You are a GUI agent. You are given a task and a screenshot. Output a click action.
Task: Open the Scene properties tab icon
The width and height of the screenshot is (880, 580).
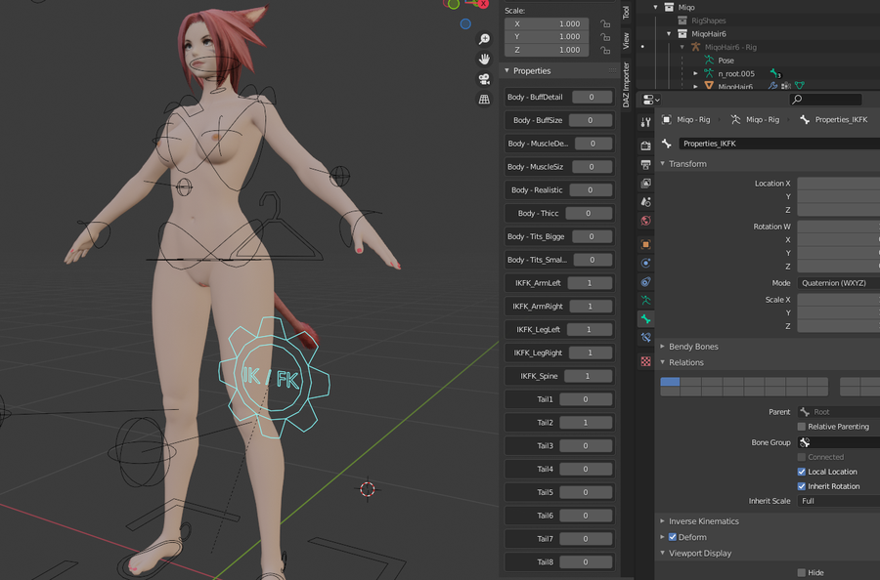[x=645, y=202]
